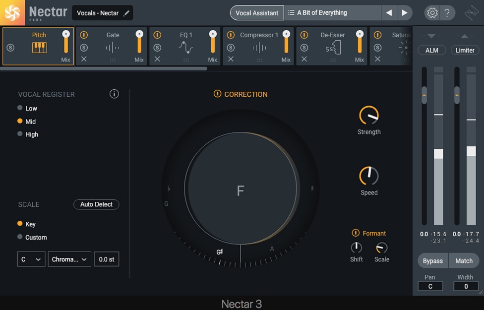
Task: Toggle the De-Esser power button
Action: pyautogui.click(x=304, y=35)
